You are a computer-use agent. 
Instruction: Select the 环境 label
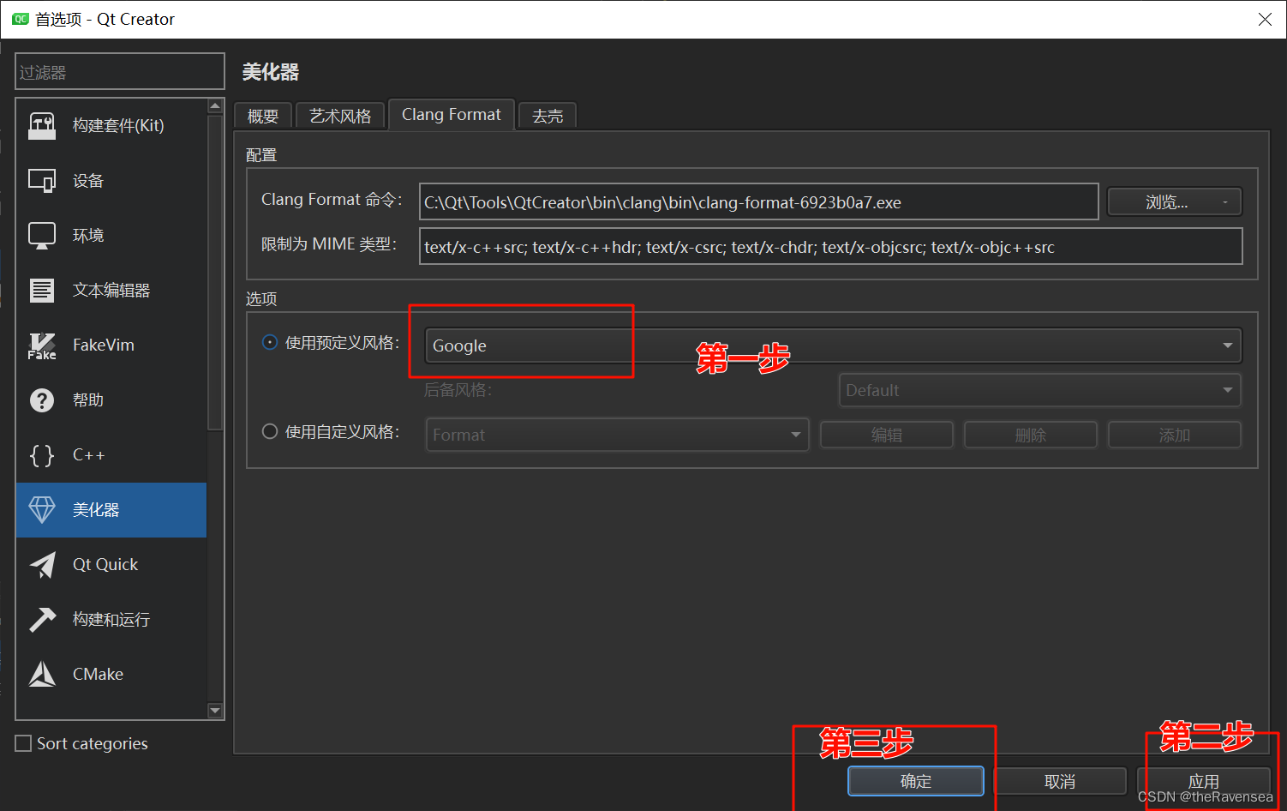click(88, 236)
